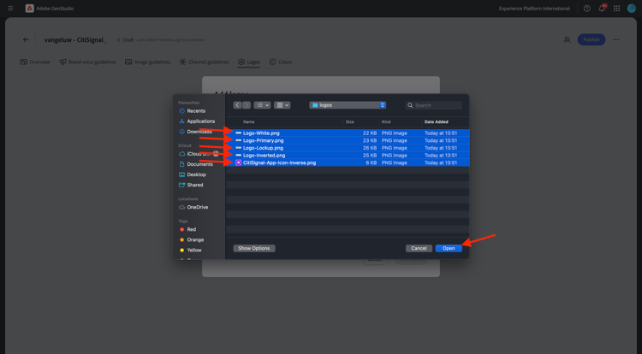The image size is (642, 354).
Task: Select the Red tag
Action: click(x=187, y=229)
